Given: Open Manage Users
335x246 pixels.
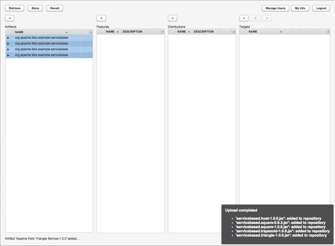Looking at the screenshot, I should (276, 8).
